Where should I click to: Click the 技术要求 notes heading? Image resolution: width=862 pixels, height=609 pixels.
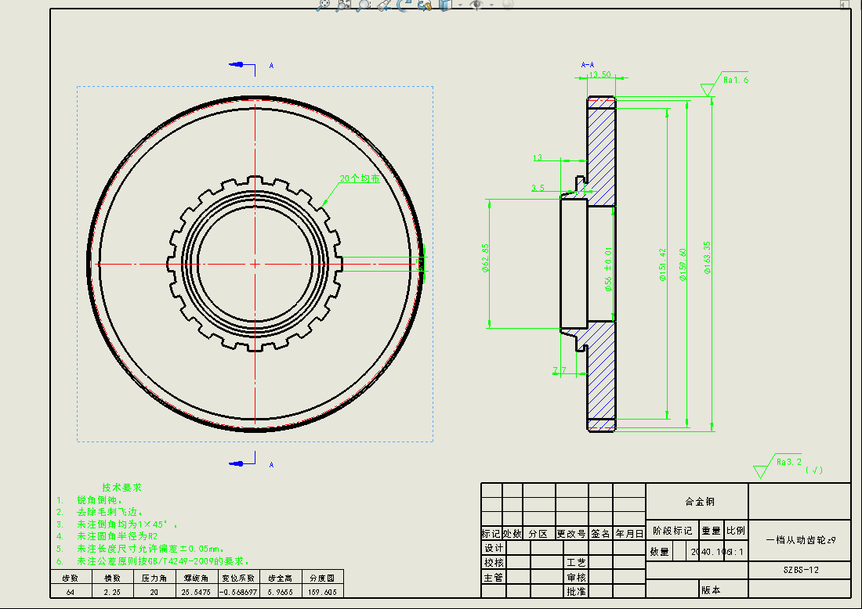(121, 487)
